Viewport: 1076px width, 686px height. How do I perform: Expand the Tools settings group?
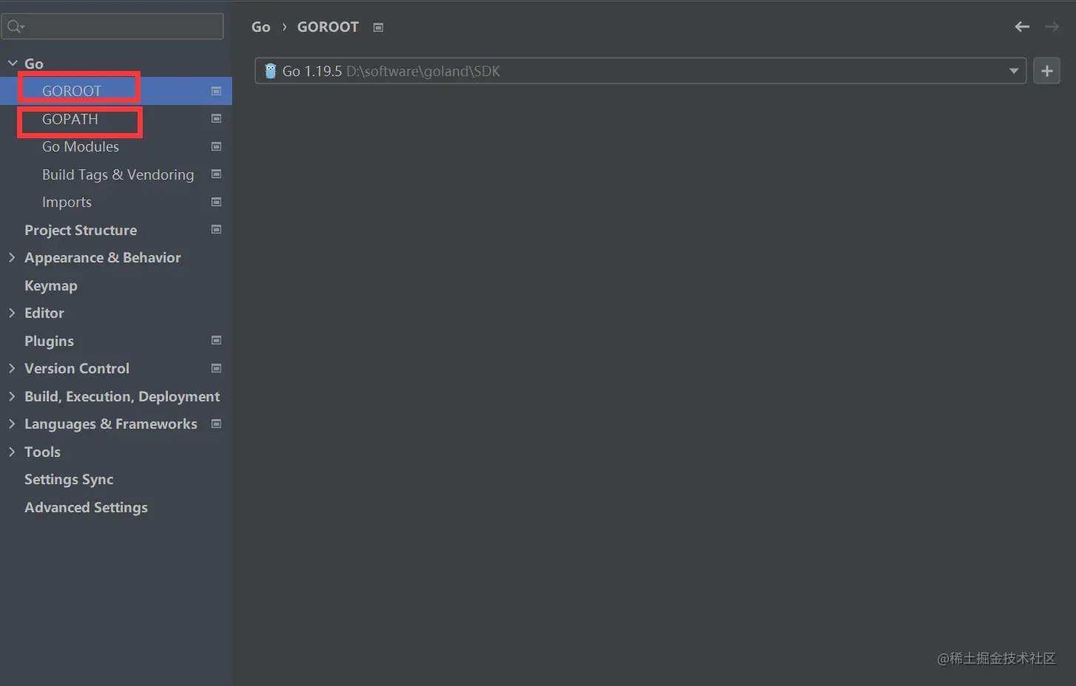12,452
